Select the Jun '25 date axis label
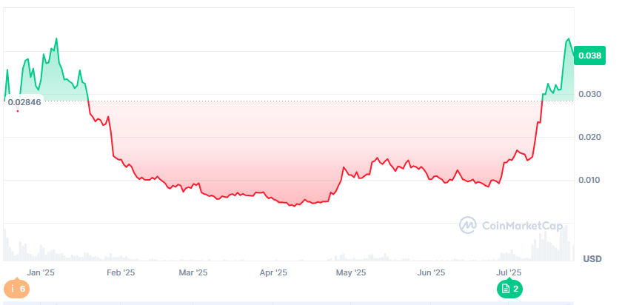This screenshot has height=305, width=622. point(431,273)
